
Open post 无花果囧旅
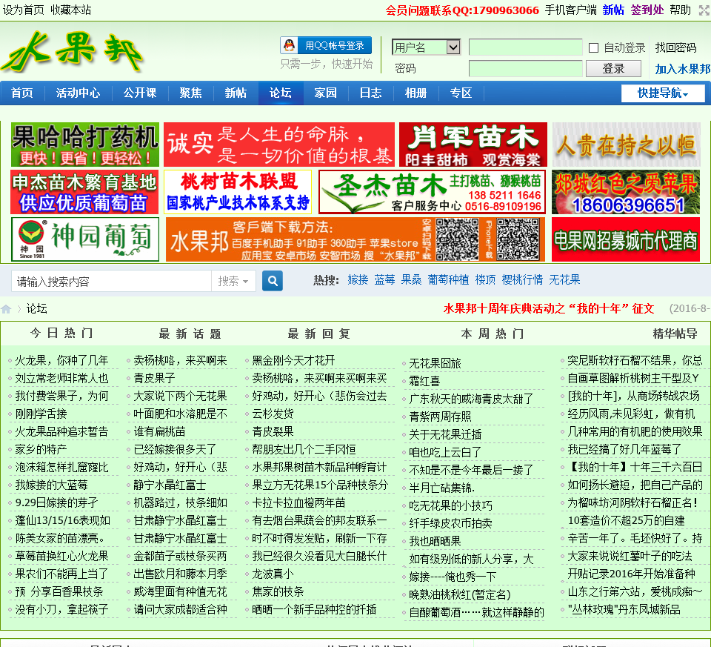click(435, 363)
